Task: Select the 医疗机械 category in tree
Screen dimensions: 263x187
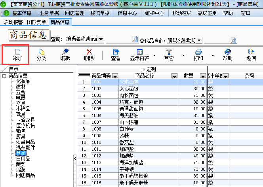Action: (x=25, y=125)
